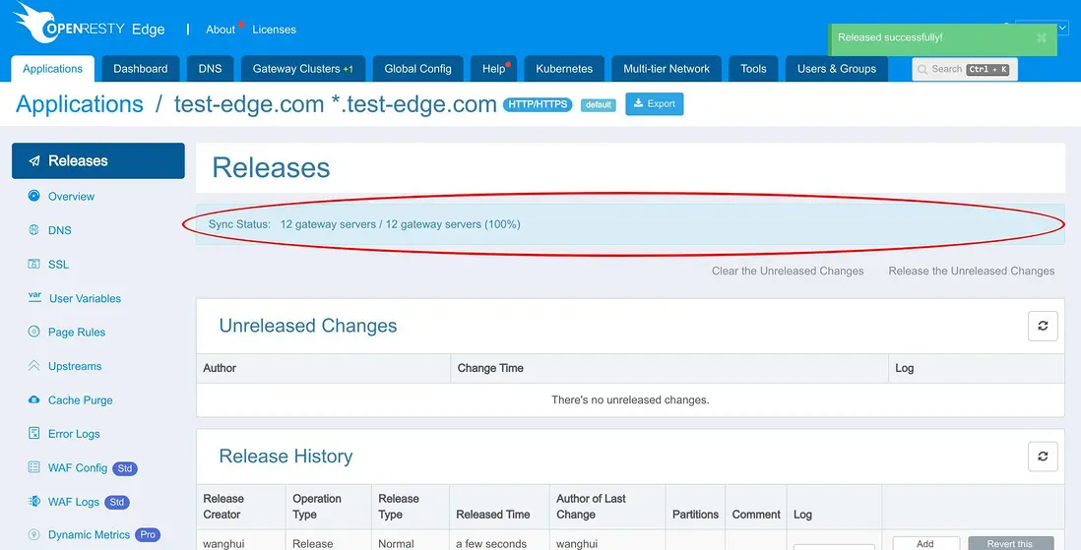Image resolution: width=1081 pixels, height=550 pixels.
Task: Click the Dynamic Metrics icon in sidebar
Action: click(x=33, y=534)
